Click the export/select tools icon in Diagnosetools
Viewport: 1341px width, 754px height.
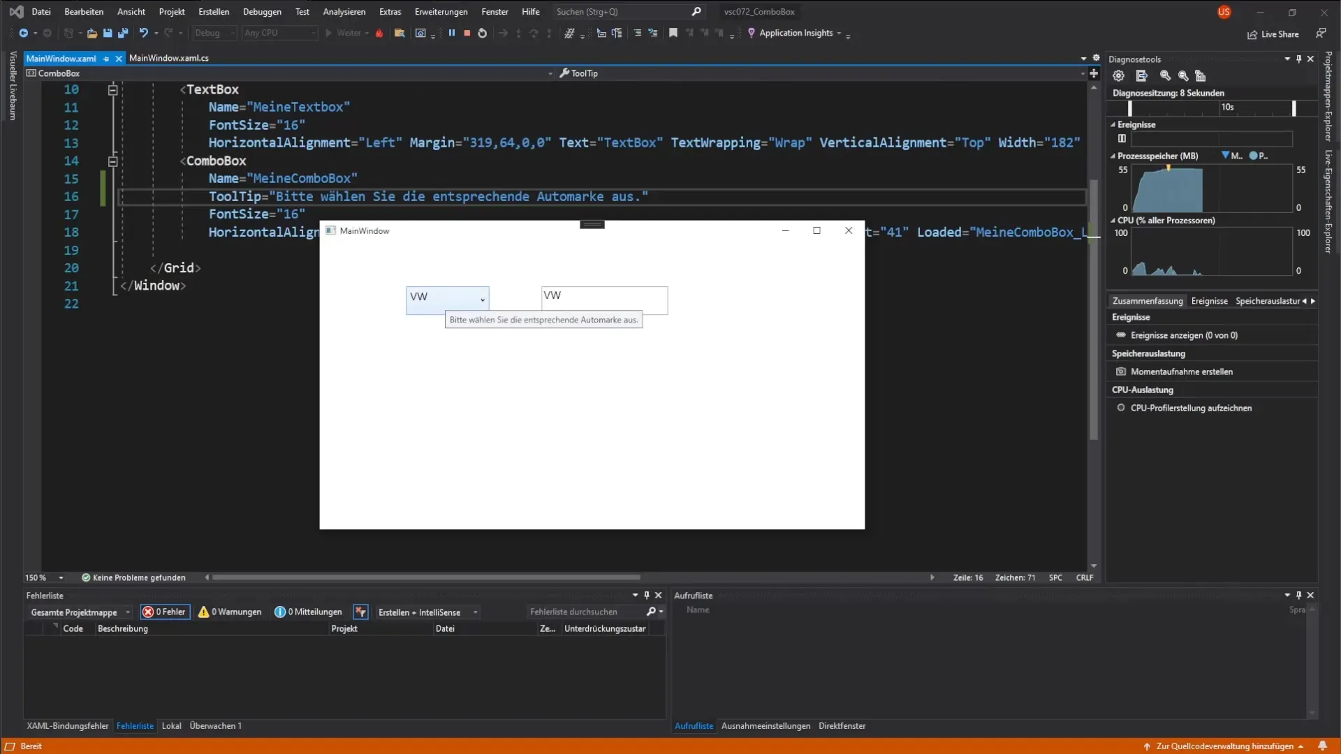[x=1141, y=75]
